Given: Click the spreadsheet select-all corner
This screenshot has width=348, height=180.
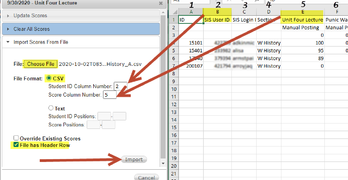Looking at the screenshot, I should coord(174,12).
